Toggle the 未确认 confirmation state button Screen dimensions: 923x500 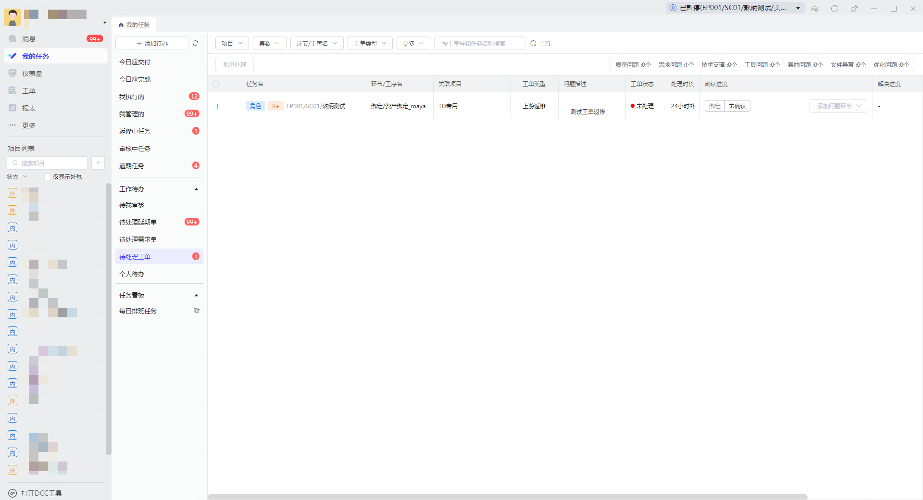click(x=737, y=106)
